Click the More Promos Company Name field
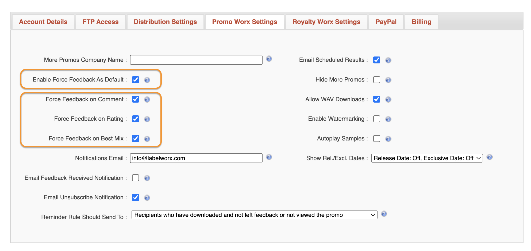This screenshot has height=251, width=531. 196,60
